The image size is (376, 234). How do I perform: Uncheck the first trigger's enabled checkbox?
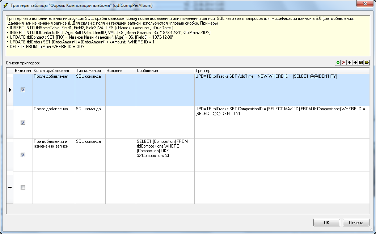23,90
